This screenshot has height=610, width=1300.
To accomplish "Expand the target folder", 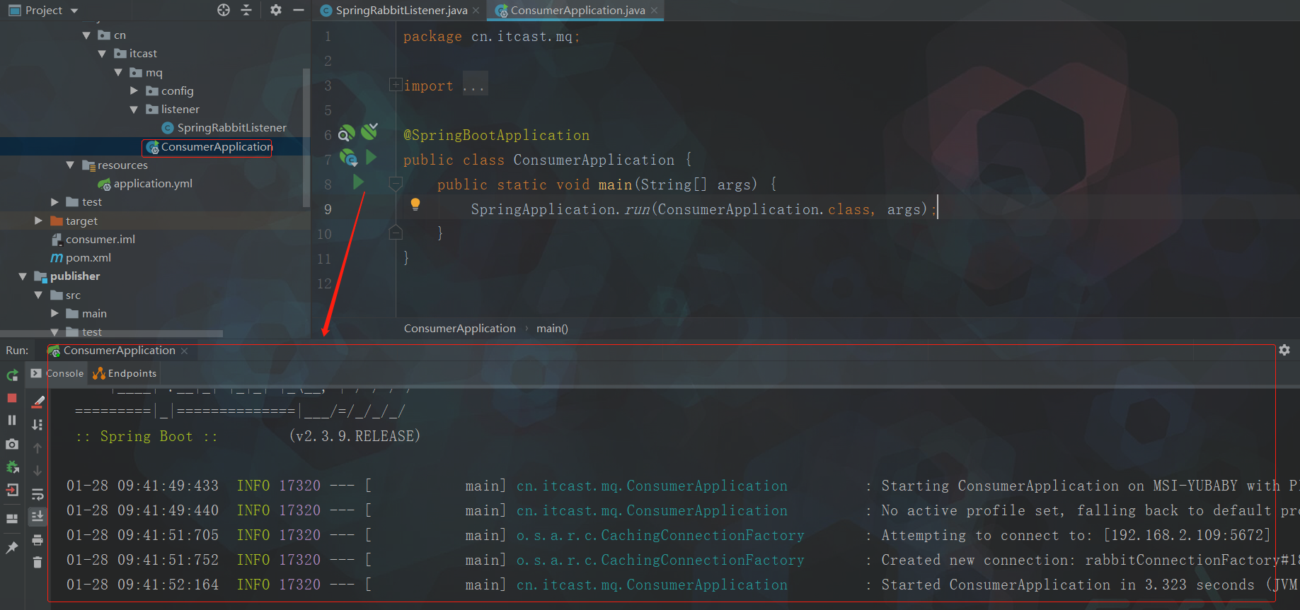I will coord(38,221).
